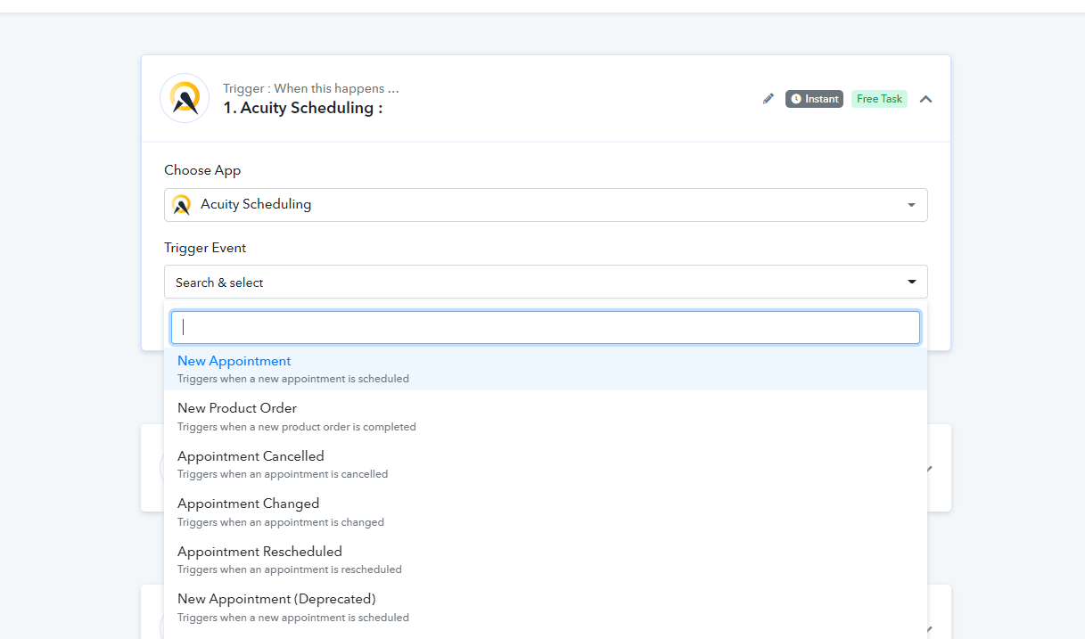
Task: Click the Instant badge with clock icon
Action: pyautogui.click(x=814, y=99)
